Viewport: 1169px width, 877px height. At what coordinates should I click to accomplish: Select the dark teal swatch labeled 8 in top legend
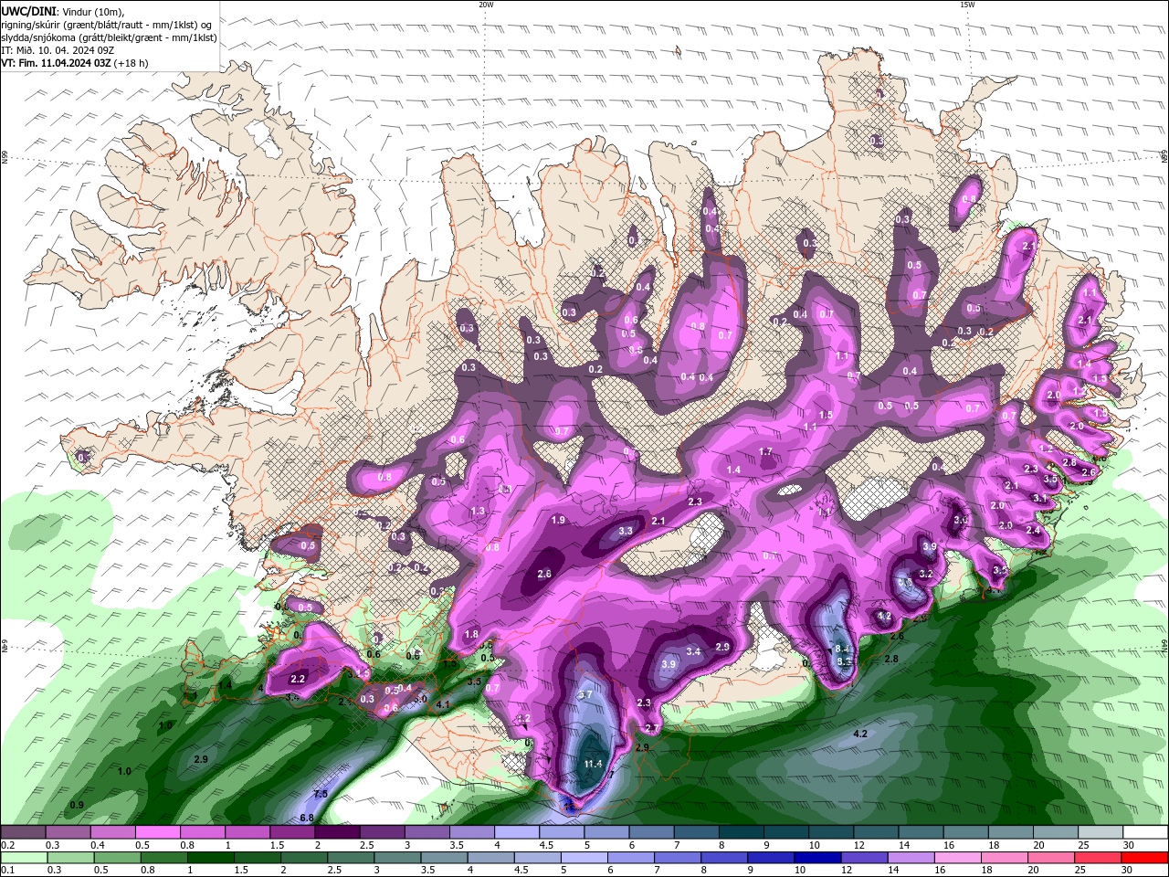pos(742,832)
